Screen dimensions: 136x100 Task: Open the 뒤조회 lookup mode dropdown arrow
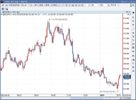pyautogui.click(x=118, y=5)
